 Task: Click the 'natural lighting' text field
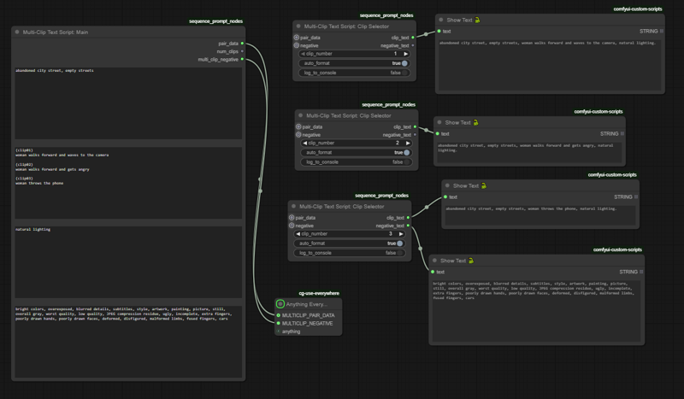click(128, 261)
